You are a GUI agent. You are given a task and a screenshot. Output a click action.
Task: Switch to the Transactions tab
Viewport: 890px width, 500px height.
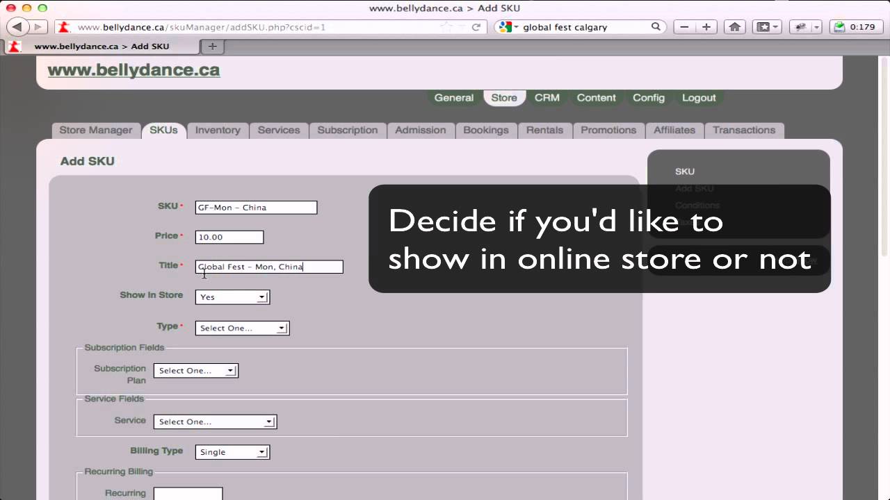(x=744, y=130)
